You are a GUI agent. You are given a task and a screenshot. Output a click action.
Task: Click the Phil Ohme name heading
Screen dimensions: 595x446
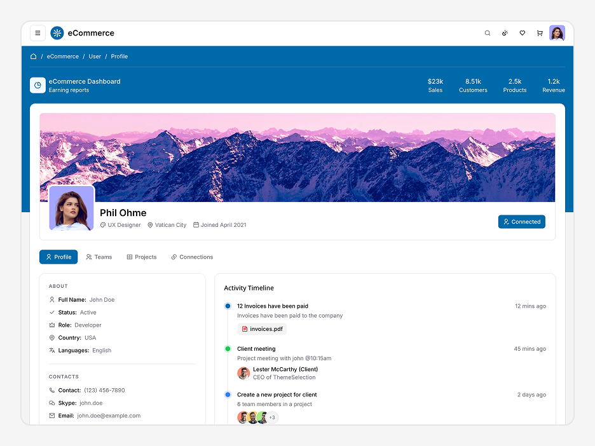click(x=123, y=213)
